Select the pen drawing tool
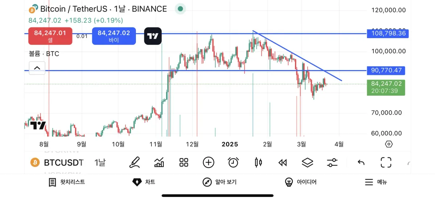 click(x=134, y=162)
